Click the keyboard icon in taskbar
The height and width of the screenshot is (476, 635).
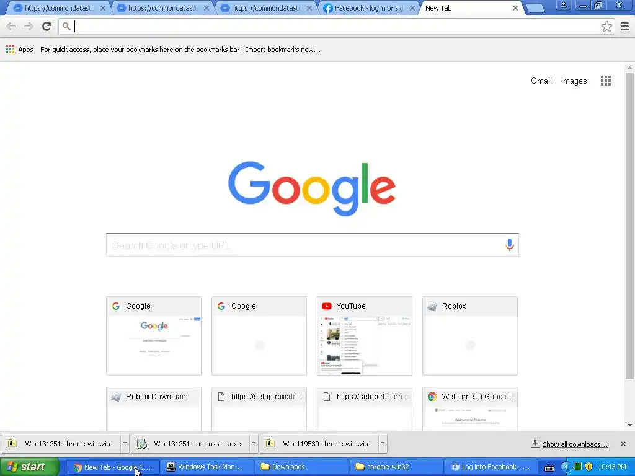(x=549, y=467)
